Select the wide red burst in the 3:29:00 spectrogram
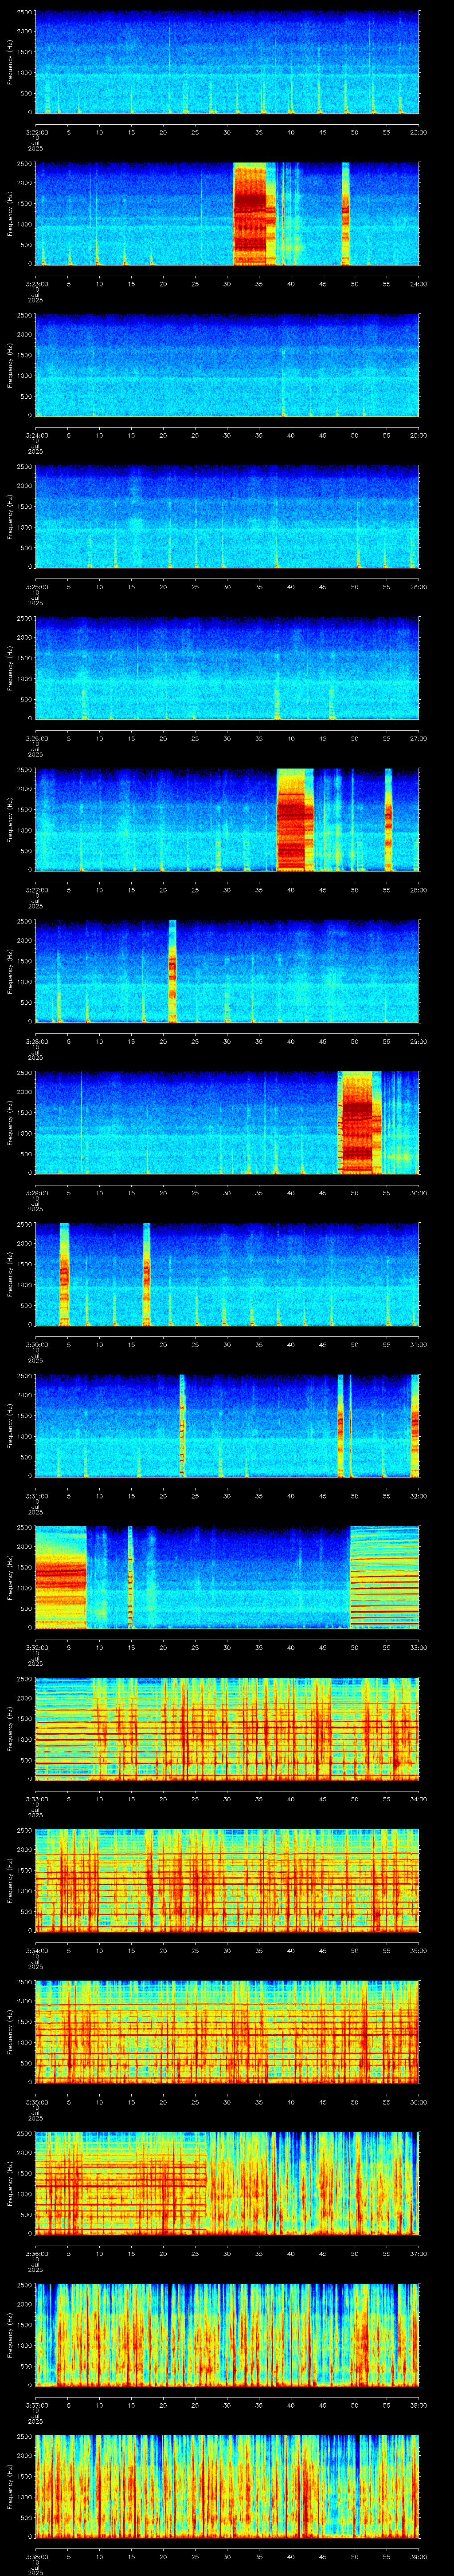This screenshot has height=2576, width=454. click(360, 1122)
